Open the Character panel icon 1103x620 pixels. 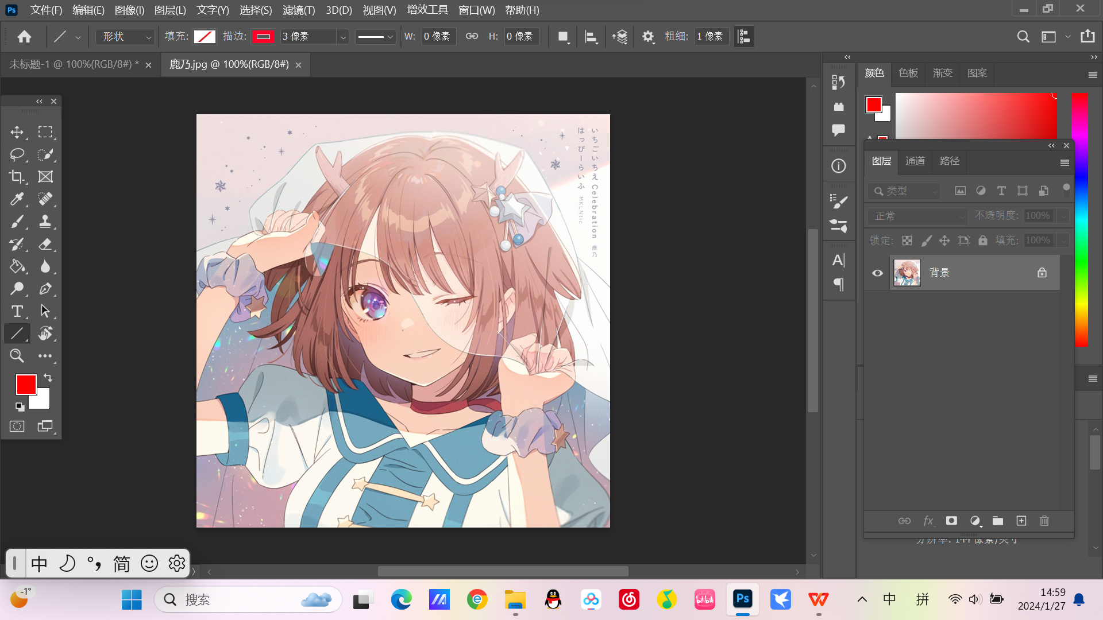coord(839,260)
